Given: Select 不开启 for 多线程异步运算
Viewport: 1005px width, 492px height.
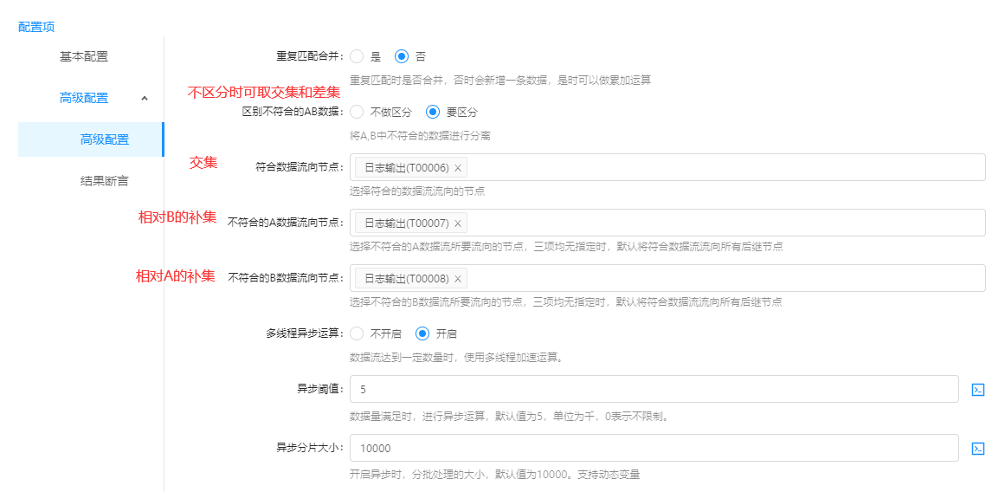Looking at the screenshot, I should [357, 333].
